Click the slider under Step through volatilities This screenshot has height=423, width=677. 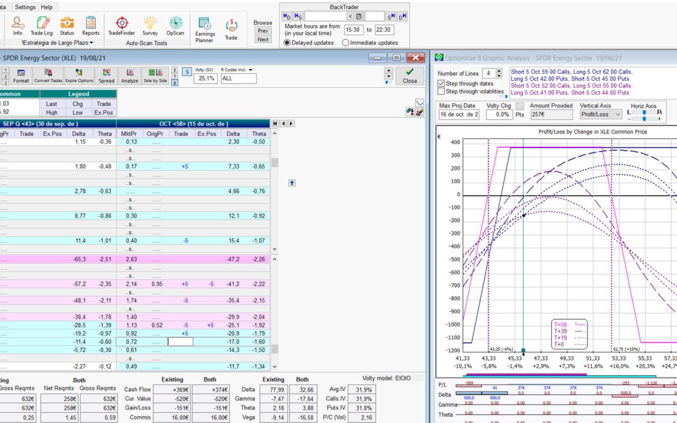[x=503, y=97]
